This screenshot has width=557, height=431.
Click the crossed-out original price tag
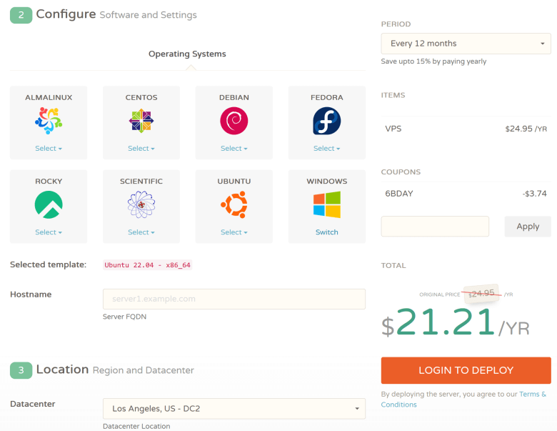(x=481, y=294)
